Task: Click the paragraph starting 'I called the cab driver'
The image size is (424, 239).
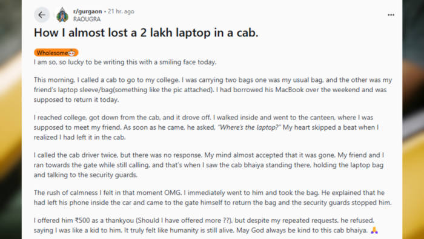Action: [x=209, y=165]
